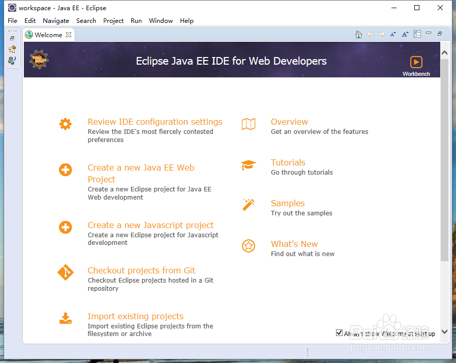Click the Navigate Back arrow in the Welcome toolbar
The height and width of the screenshot is (363, 456).
(x=370, y=35)
